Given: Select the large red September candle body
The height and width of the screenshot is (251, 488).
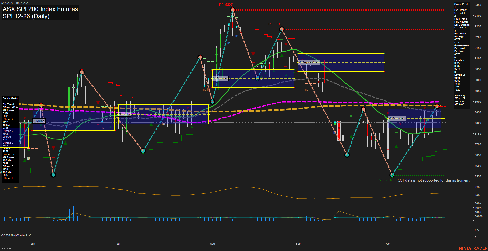Looking at the screenshot, I should [339, 130].
